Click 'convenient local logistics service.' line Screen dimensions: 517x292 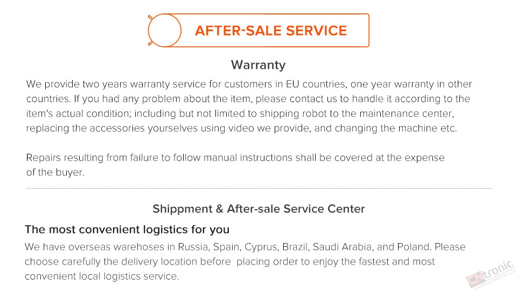(102, 276)
